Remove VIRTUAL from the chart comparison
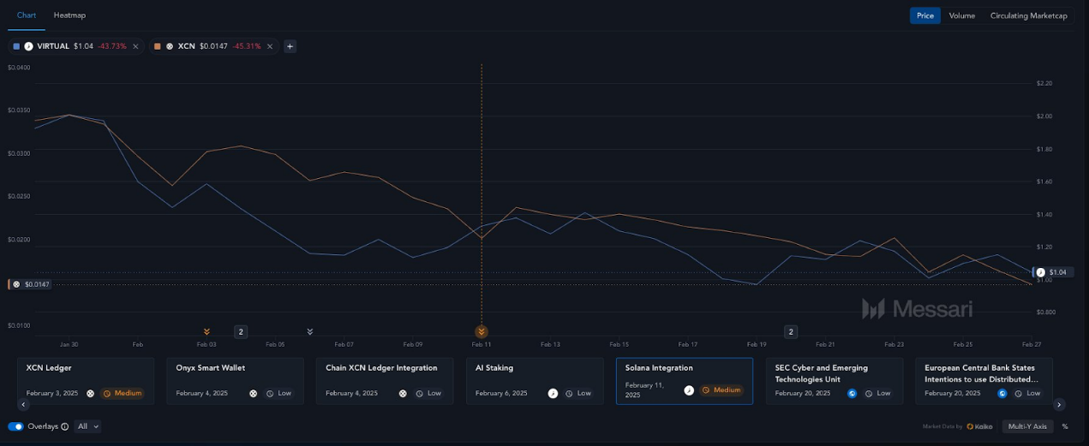1089x446 pixels. click(x=135, y=46)
